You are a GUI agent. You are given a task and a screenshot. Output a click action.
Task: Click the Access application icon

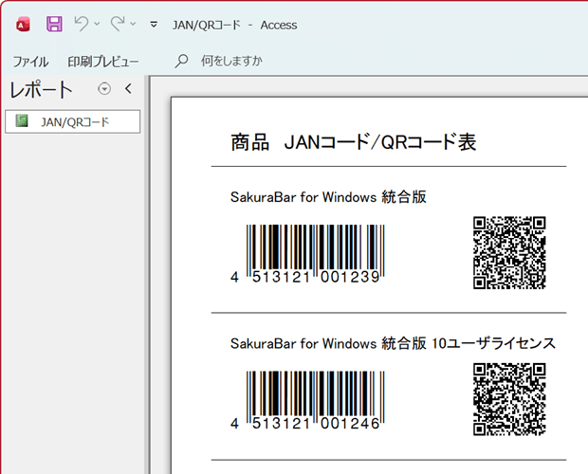coord(24,25)
